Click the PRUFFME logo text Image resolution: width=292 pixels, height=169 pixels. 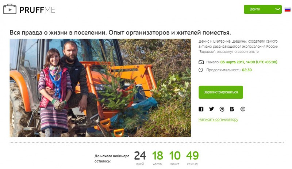(37, 10)
